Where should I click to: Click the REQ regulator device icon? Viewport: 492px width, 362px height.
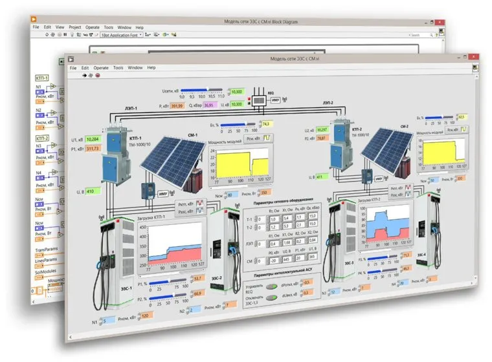click(x=258, y=101)
